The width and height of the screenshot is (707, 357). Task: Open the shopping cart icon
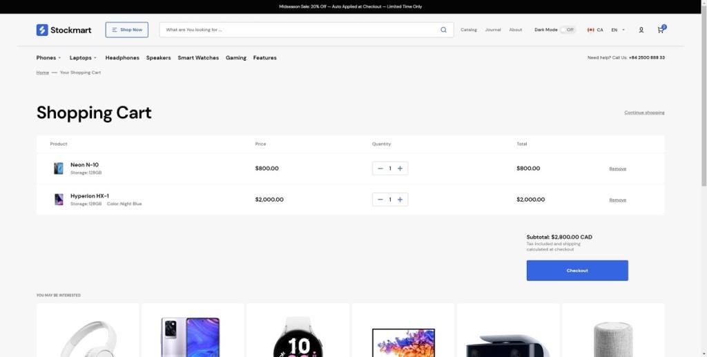tap(661, 30)
